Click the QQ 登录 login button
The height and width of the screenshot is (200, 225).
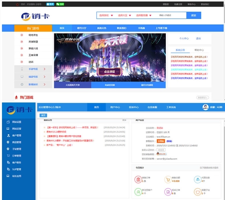tap(50, 4)
